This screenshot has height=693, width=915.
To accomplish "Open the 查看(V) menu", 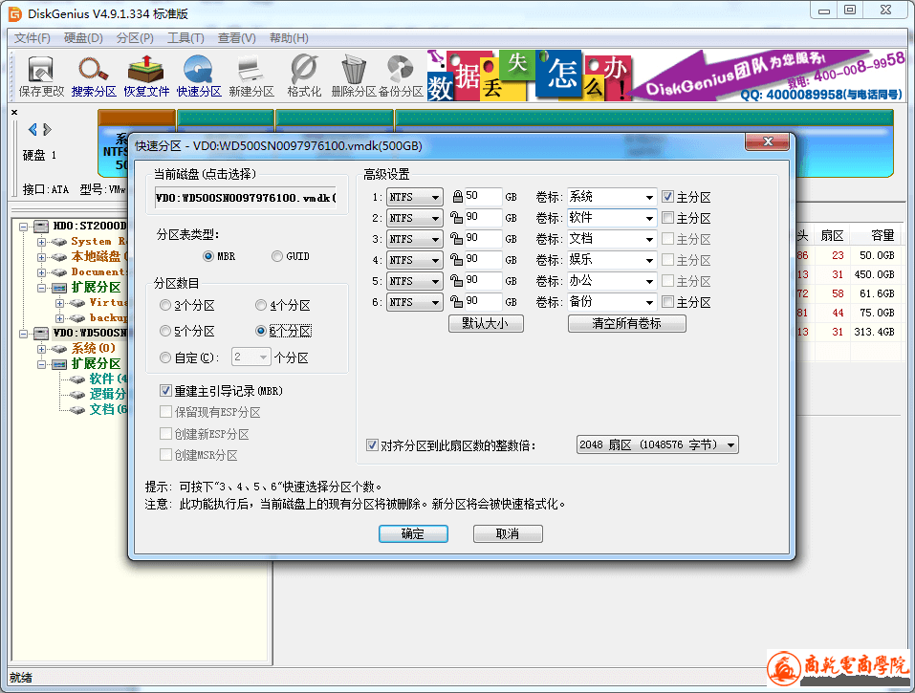I will [236, 38].
